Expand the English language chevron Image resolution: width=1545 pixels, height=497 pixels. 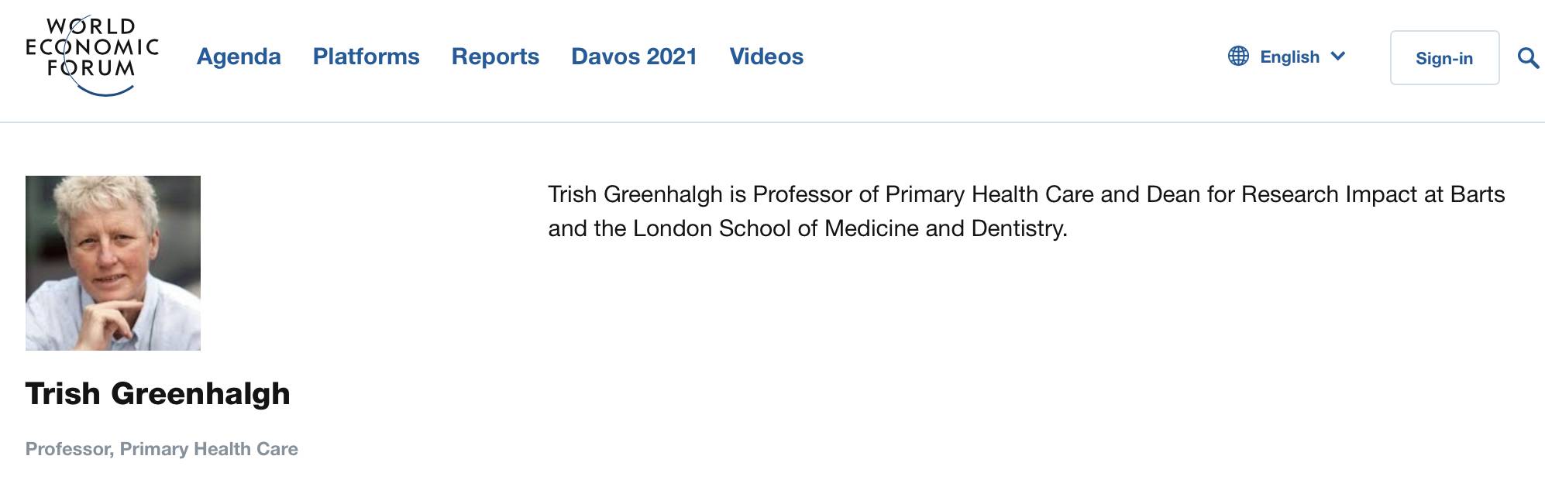[1337, 57]
